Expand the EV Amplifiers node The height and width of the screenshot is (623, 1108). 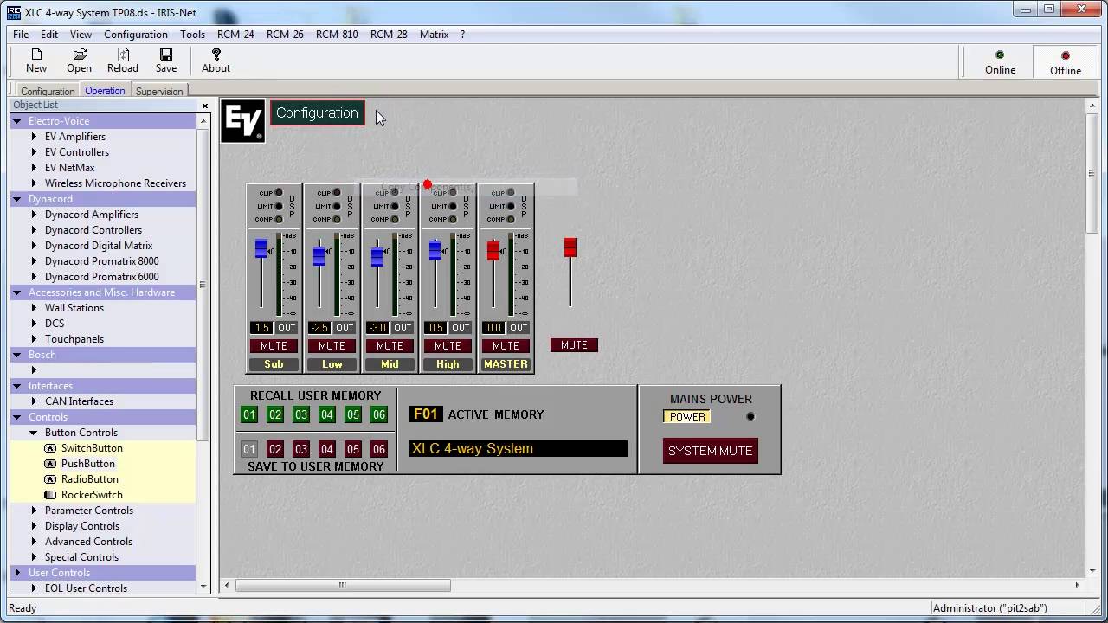tap(34, 137)
